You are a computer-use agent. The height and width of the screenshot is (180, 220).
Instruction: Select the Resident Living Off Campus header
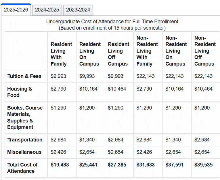click(x=118, y=54)
